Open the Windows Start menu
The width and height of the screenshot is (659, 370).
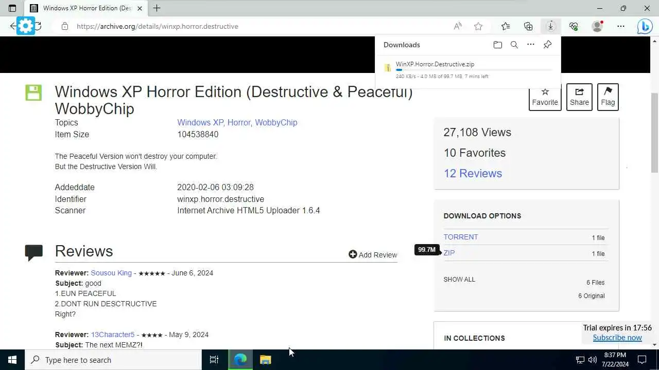click(12, 360)
